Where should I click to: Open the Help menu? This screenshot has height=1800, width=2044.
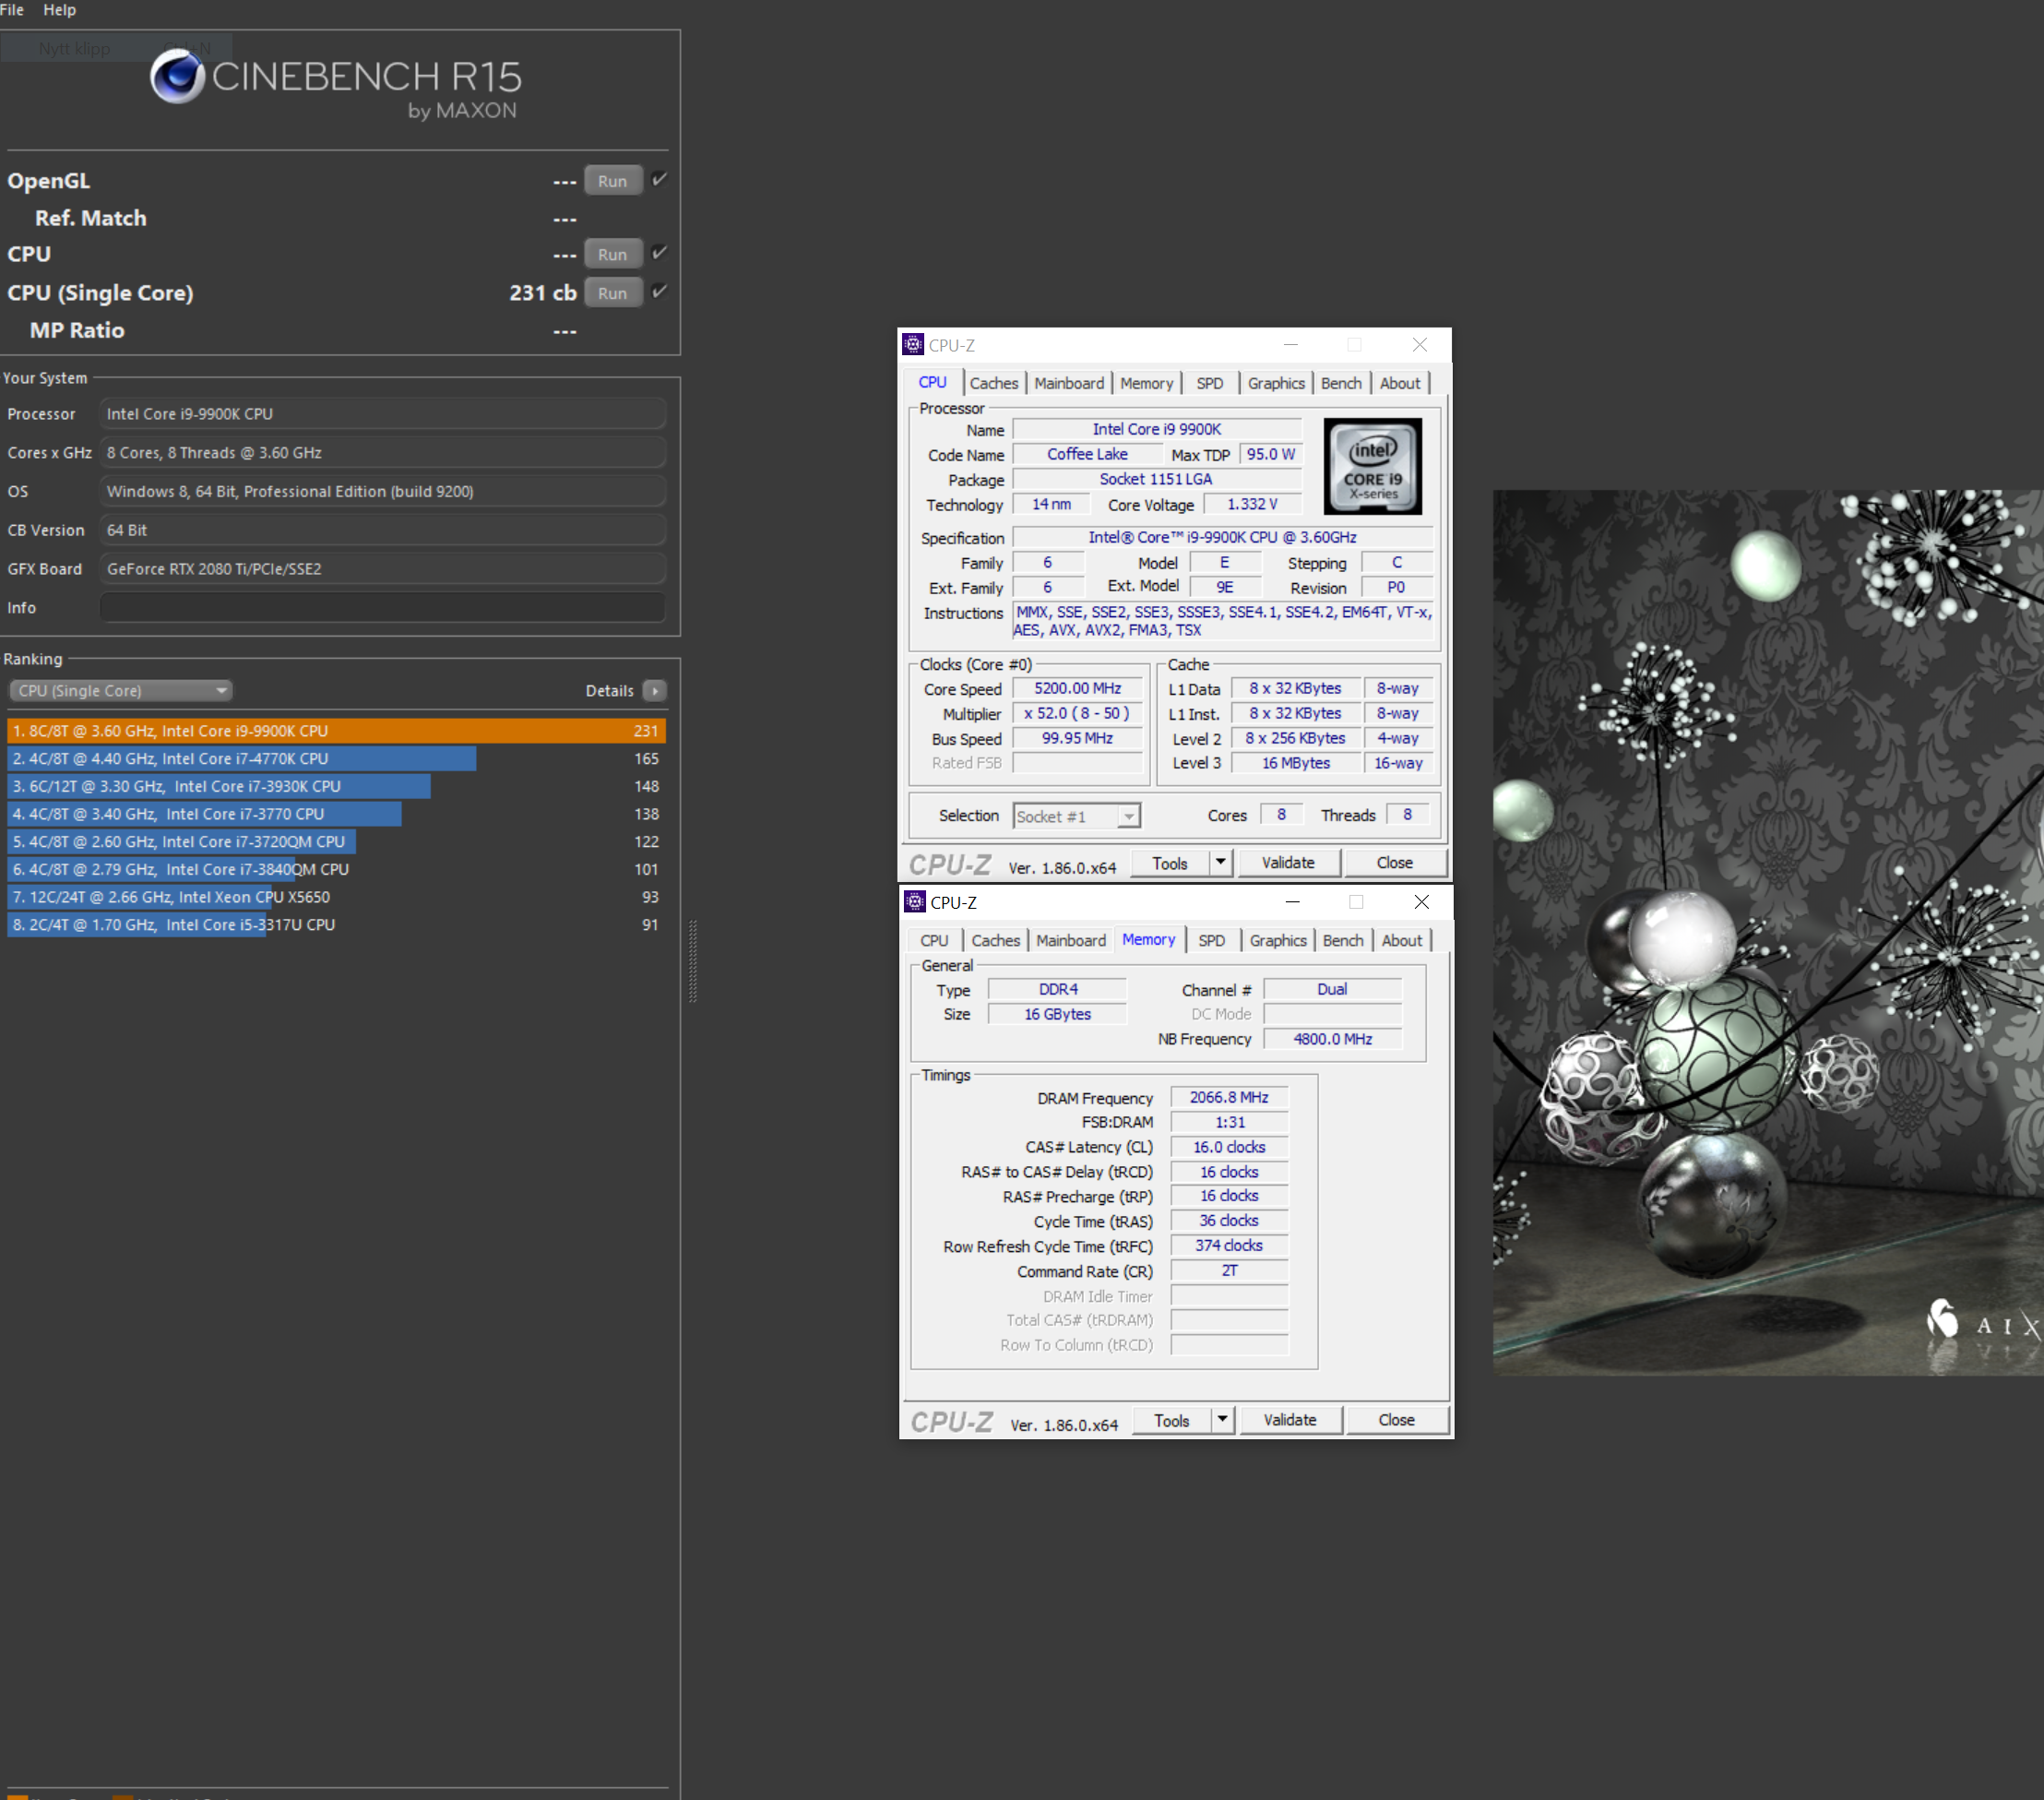coord(59,10)
